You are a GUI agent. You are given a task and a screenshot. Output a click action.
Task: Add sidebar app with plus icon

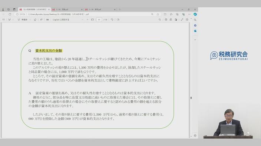click(x=195, y=40)
